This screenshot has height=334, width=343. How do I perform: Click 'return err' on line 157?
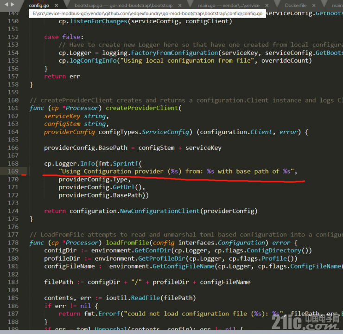click(x=62, y=77)
